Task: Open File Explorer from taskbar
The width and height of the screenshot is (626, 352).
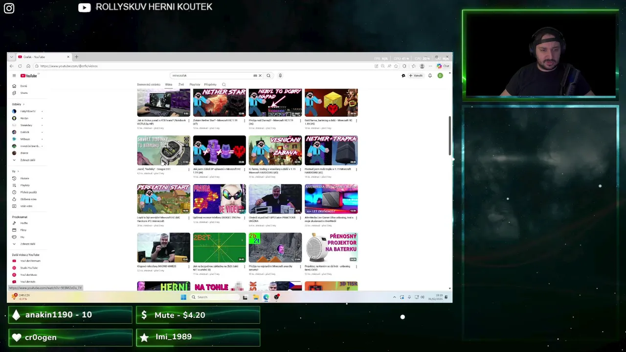Action: [x=255, y=297]
